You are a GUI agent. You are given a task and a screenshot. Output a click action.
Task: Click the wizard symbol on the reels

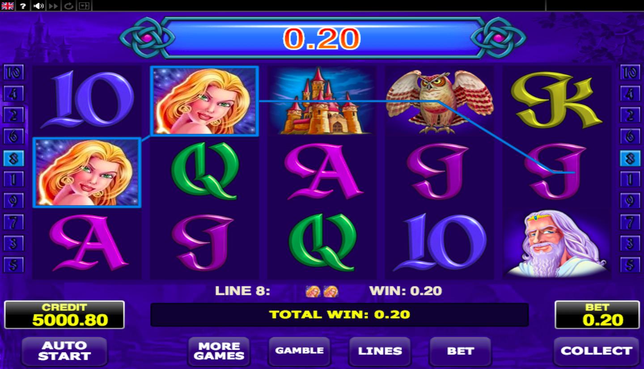coord(557,244)
